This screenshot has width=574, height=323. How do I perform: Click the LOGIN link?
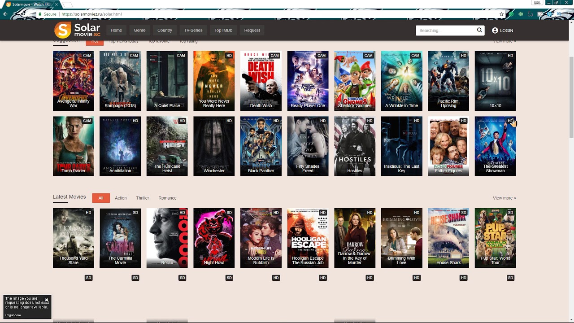click(x=506, y=31)
